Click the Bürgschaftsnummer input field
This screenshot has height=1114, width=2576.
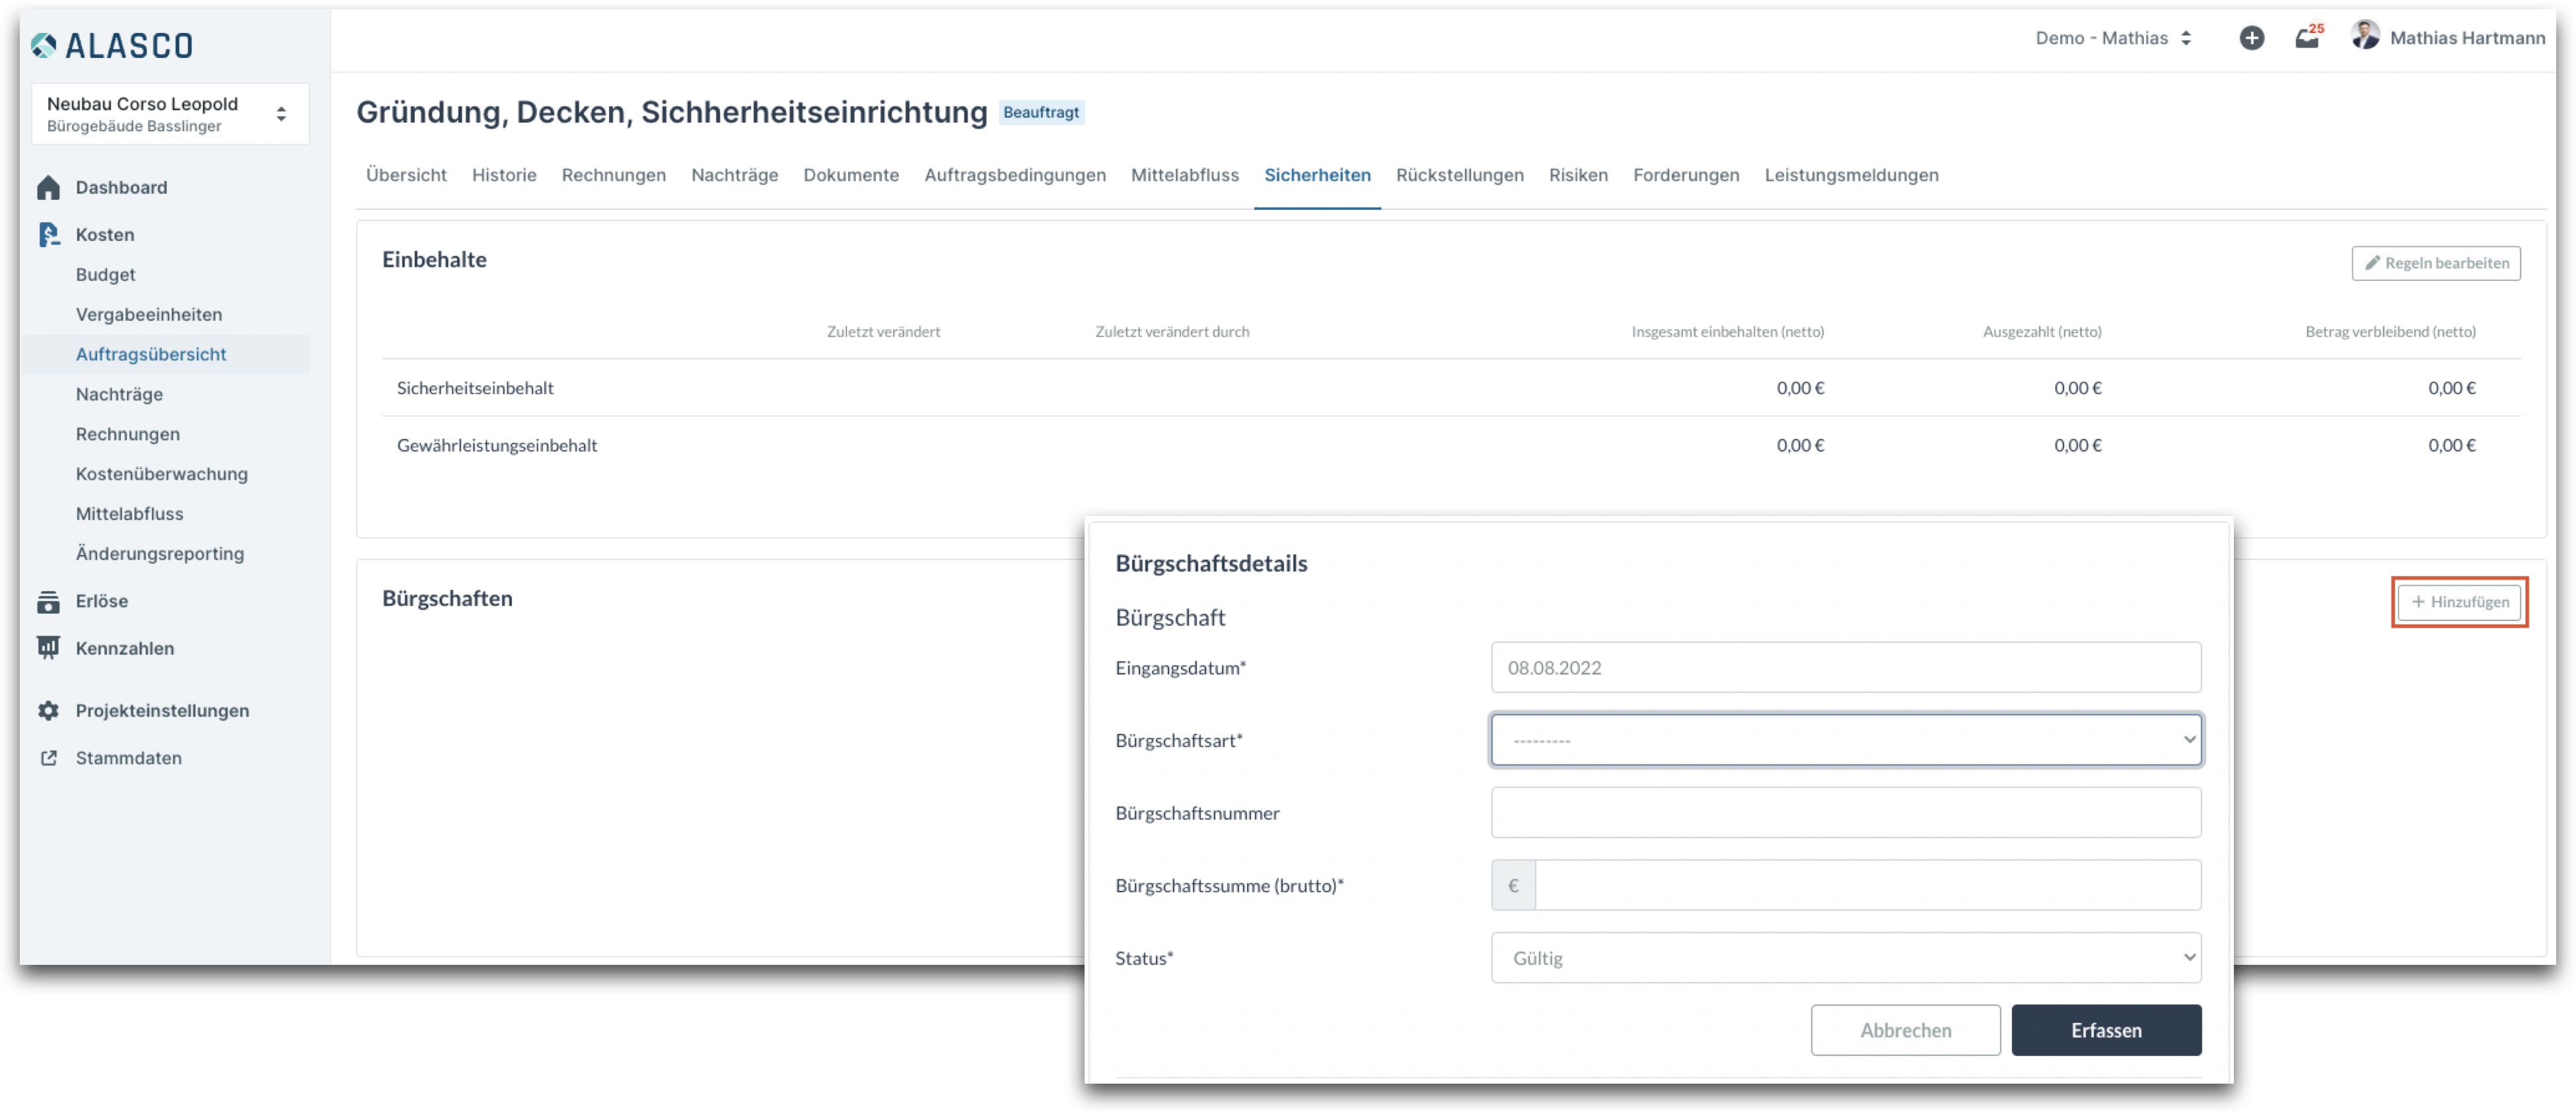(1845, 811)
